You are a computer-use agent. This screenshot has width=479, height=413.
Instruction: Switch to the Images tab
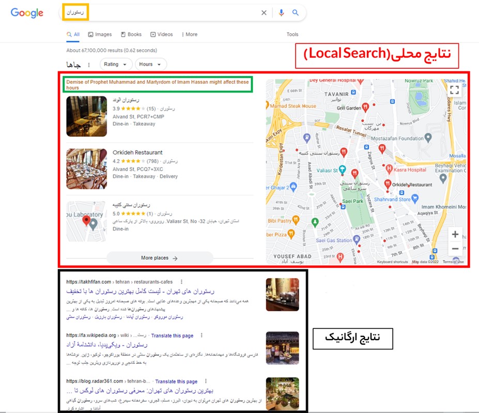[x=100, y=34]
